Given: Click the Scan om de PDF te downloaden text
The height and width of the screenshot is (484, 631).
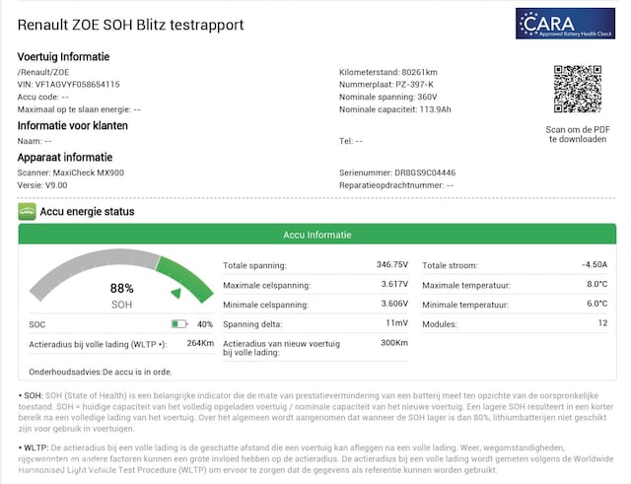Looking at the screenshot, I should [577, 134].
